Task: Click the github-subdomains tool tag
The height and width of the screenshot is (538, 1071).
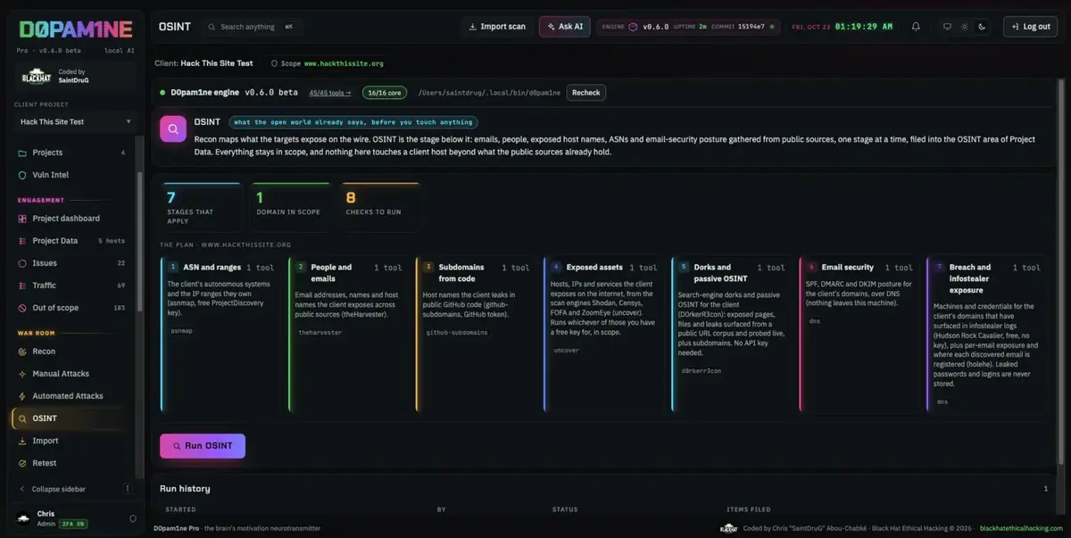Action: [x=457, y=332]
